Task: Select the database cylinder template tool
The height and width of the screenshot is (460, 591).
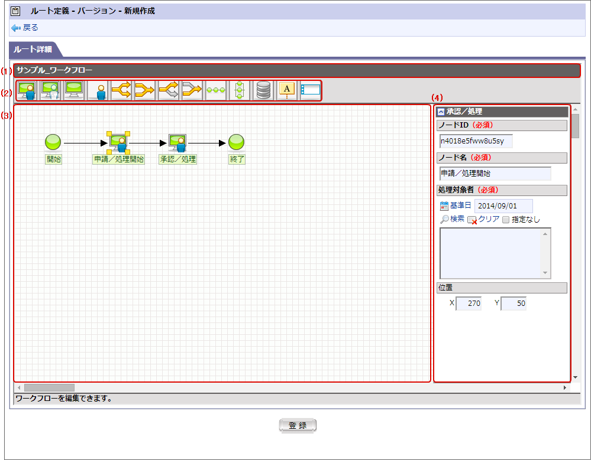Action: click(263, 91)
